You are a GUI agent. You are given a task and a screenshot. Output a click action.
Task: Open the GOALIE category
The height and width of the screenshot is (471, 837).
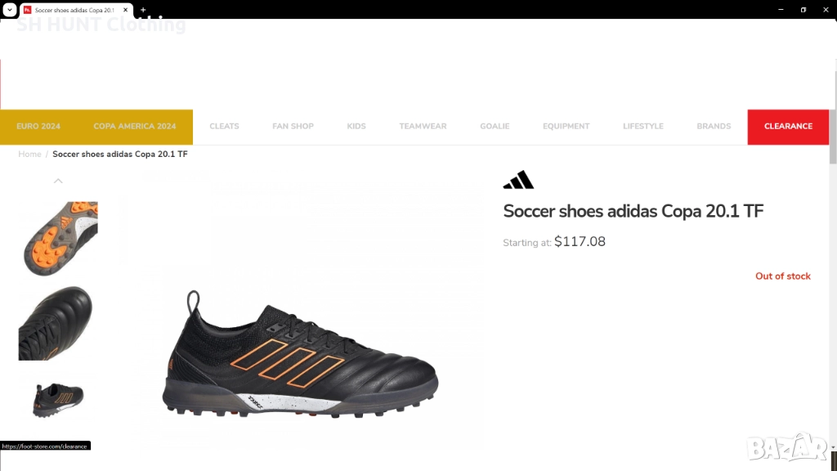point(495,127)
